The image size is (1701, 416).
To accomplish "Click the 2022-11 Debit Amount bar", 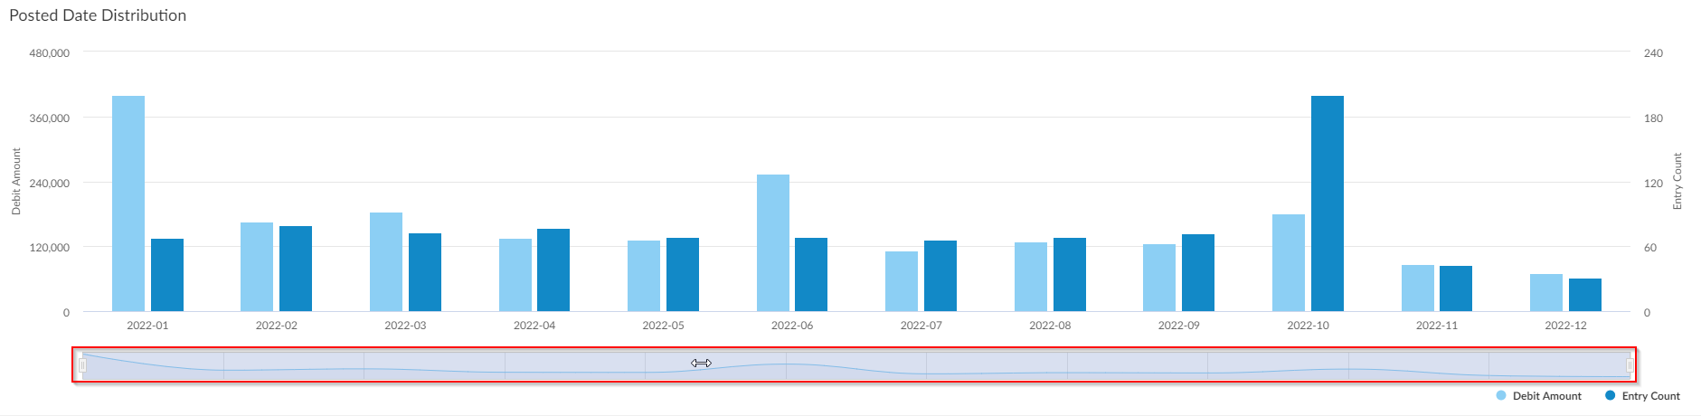I will point(1418,288).
